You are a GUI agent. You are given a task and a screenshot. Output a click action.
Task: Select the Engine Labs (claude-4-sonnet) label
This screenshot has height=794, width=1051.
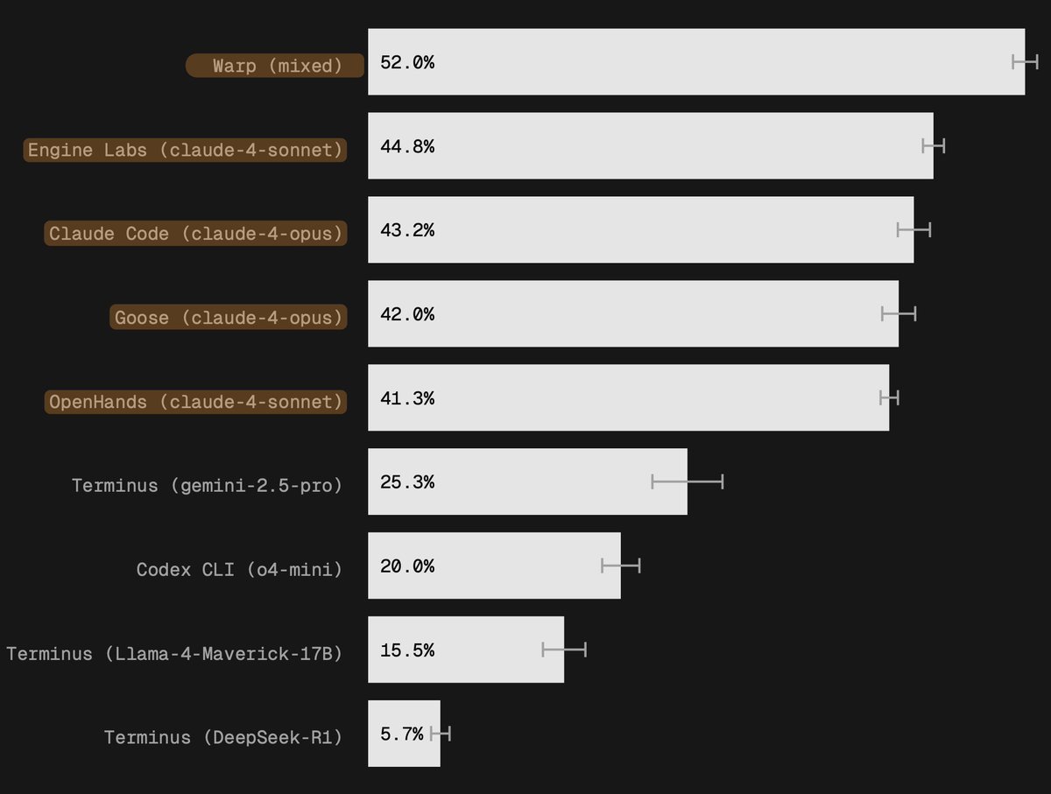(186, 150)
